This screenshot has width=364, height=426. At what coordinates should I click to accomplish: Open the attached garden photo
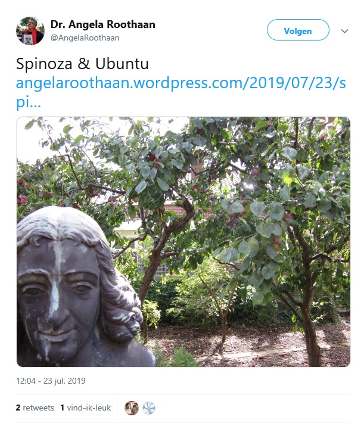(x=183, y=242)
